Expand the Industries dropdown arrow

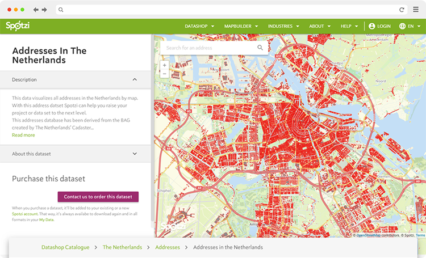click(x=298, y=26)
